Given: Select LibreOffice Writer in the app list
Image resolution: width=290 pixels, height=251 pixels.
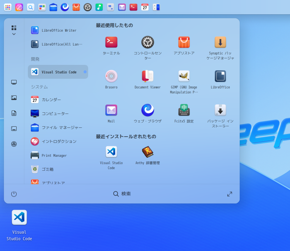Looking at the screenshot, I should [x=58, y=30].
